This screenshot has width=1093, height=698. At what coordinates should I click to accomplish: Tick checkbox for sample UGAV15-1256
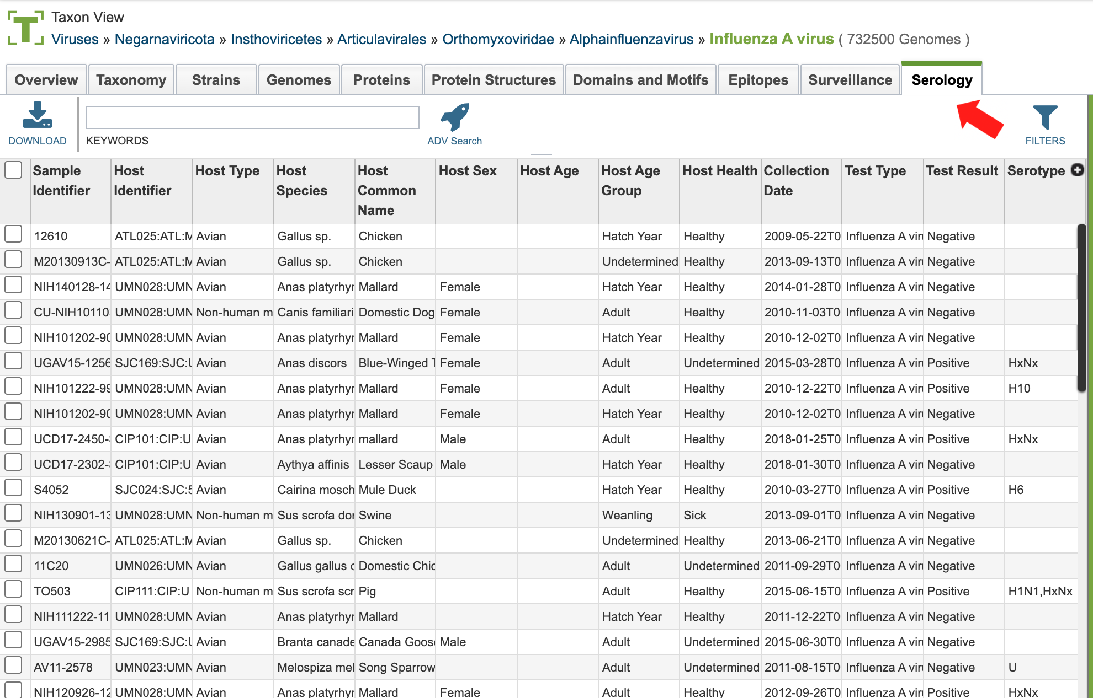13,361
